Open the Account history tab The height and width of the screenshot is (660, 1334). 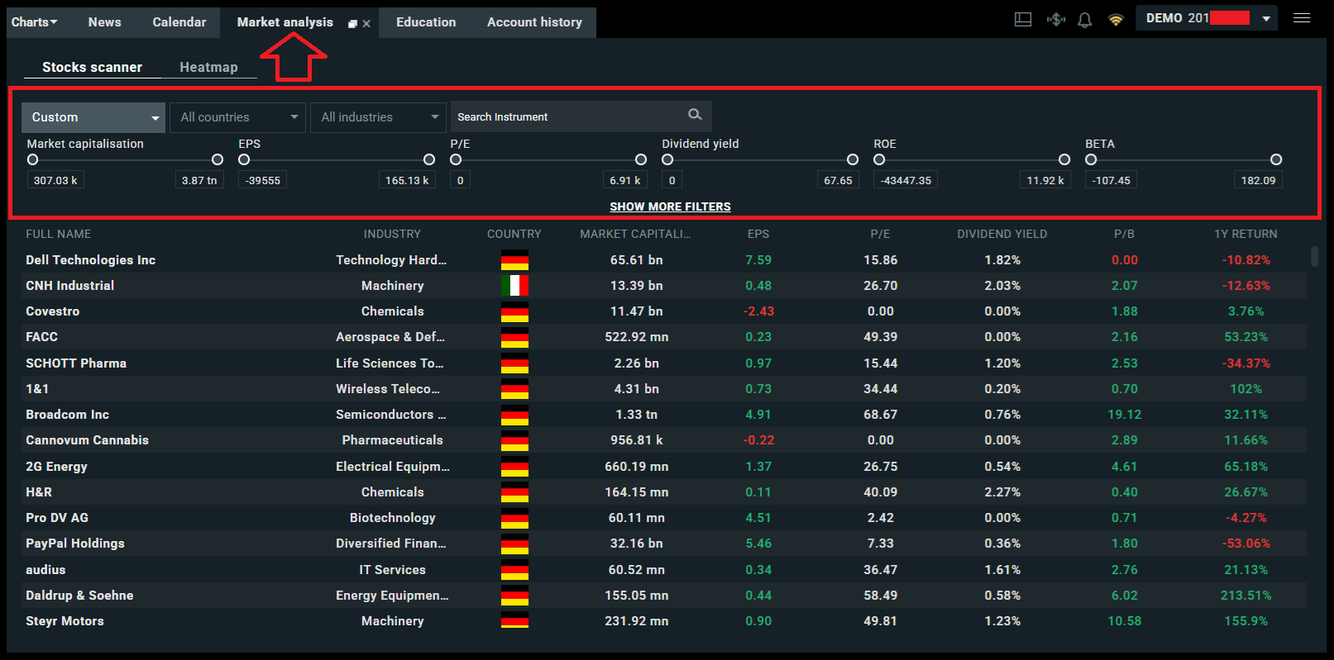click(x=534, y=22)
